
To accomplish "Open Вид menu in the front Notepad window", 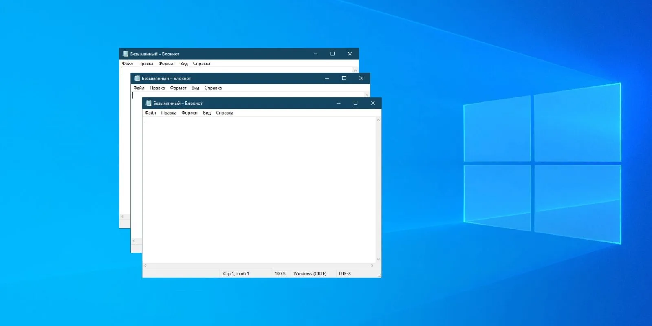I will [x=207, y=113].
